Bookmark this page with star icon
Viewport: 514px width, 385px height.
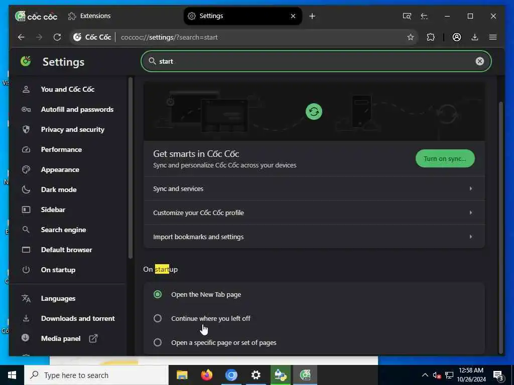click(411, 37)
